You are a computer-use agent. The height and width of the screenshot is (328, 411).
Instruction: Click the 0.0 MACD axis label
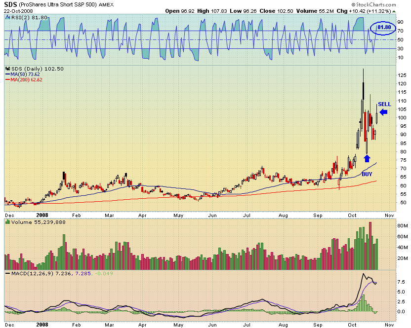coord(401,312)
